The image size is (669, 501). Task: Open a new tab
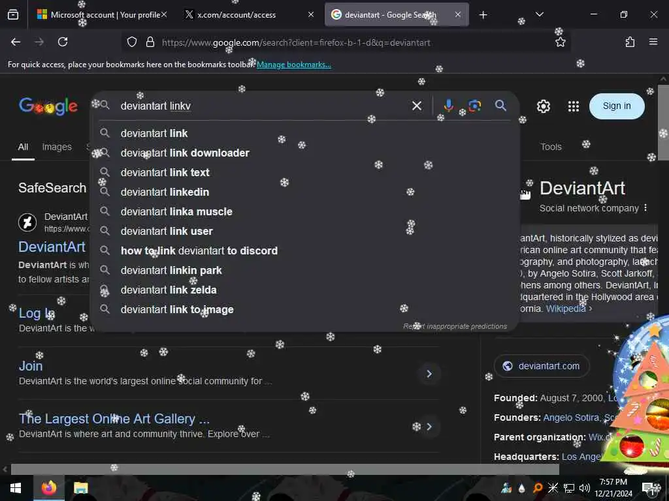[x=483, y=15]
